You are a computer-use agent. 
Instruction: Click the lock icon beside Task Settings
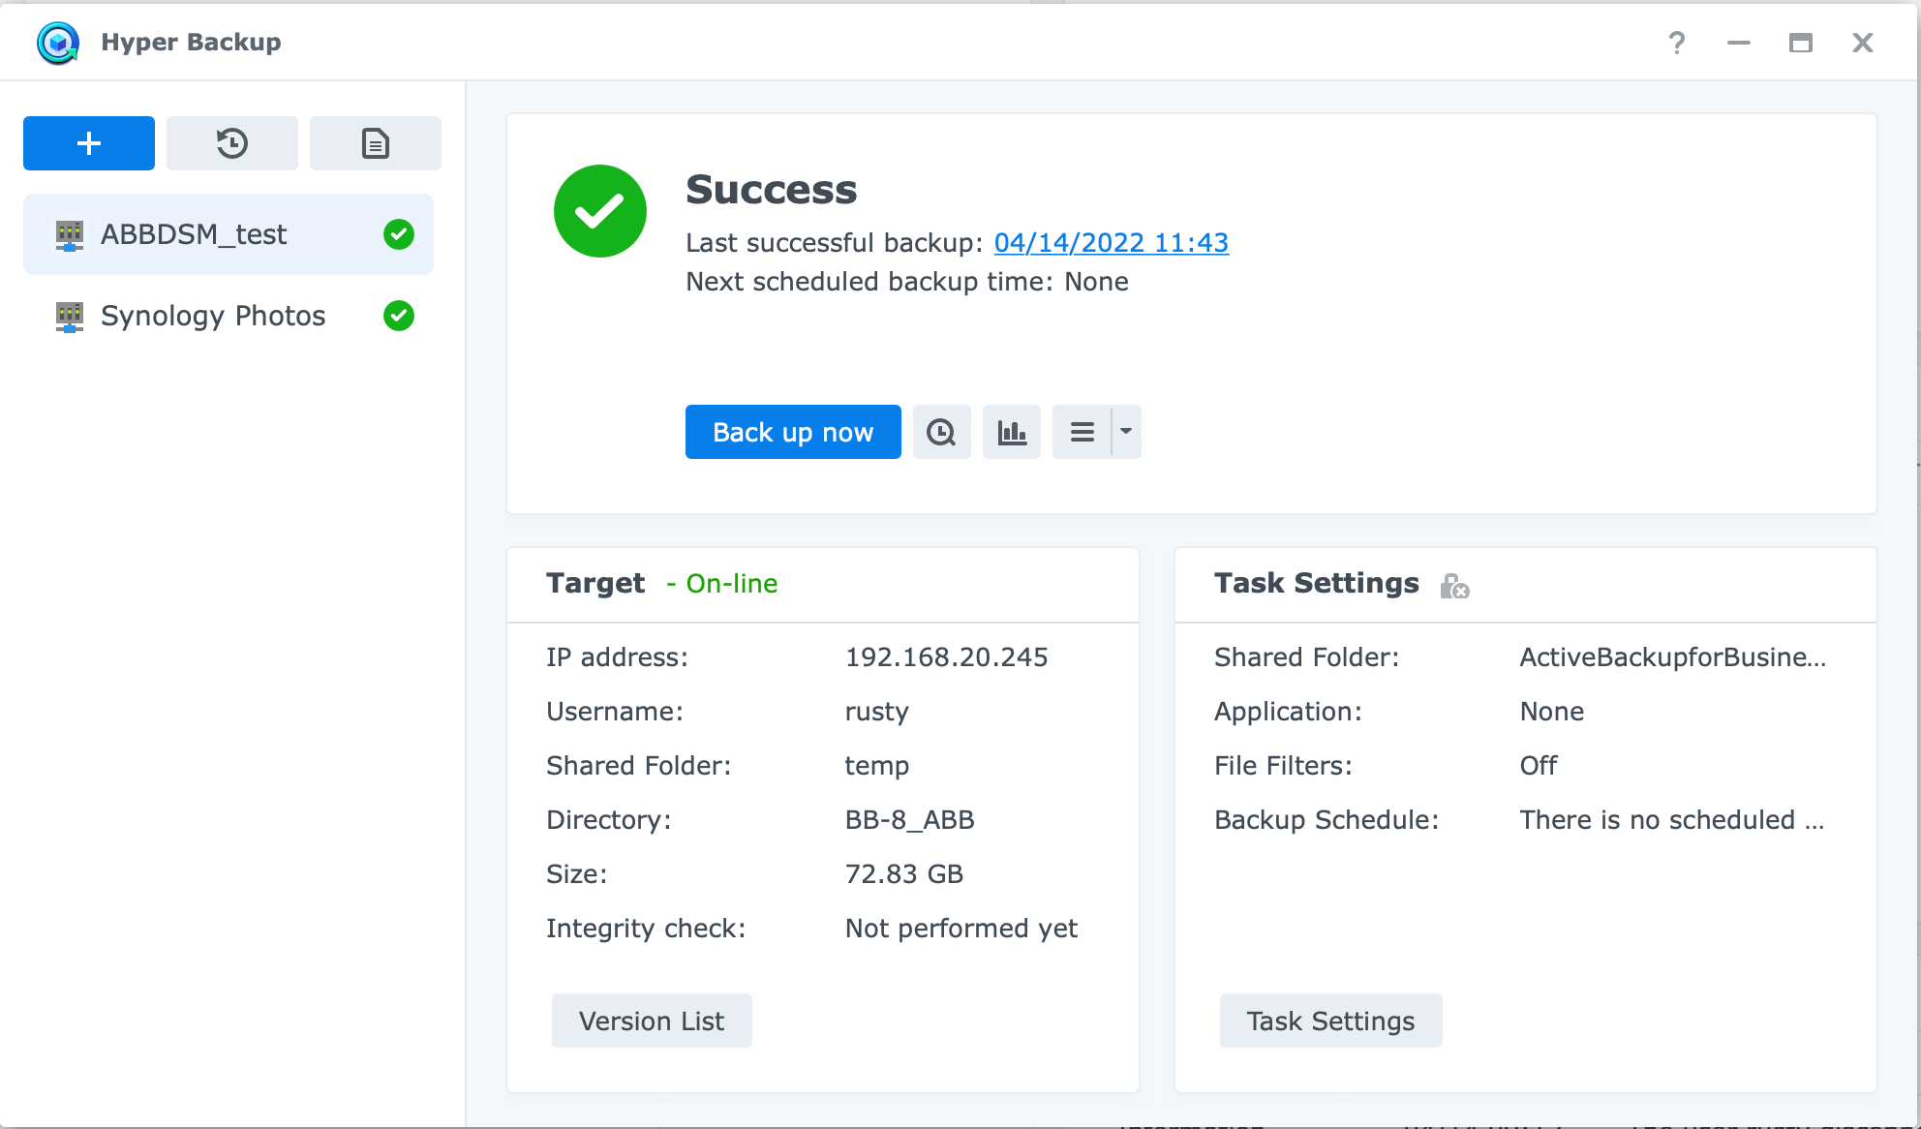[x=1454, y=586]
